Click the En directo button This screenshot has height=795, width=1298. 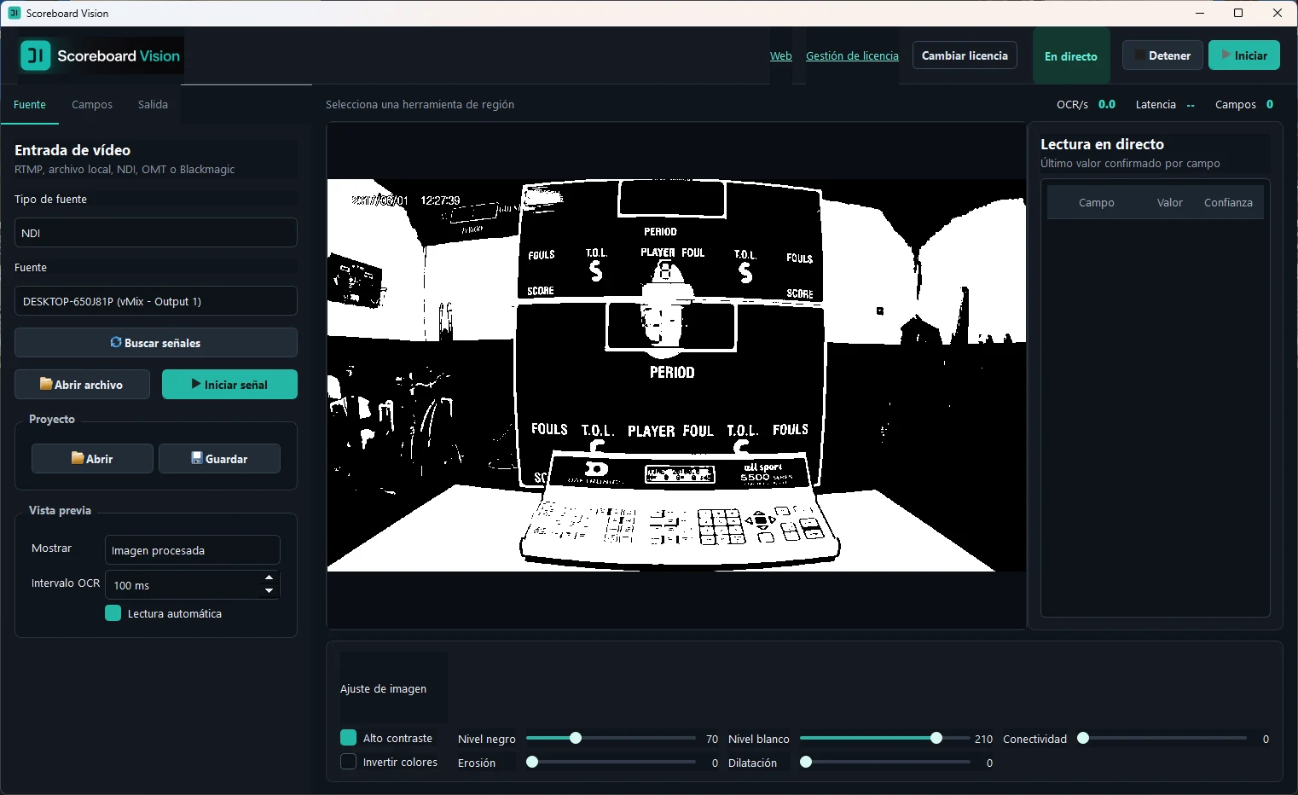click(x=1071, y=56)
